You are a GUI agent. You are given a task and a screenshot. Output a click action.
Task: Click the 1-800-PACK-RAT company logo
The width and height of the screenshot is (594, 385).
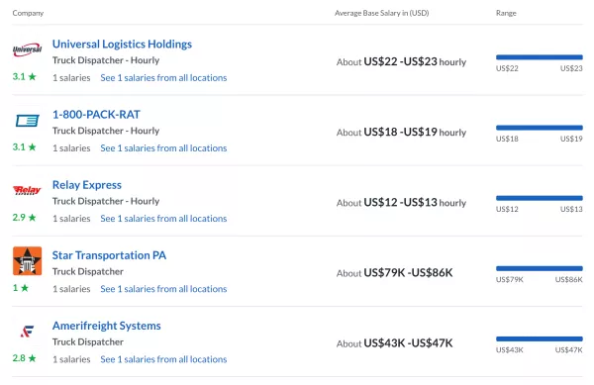pos(28,121)
